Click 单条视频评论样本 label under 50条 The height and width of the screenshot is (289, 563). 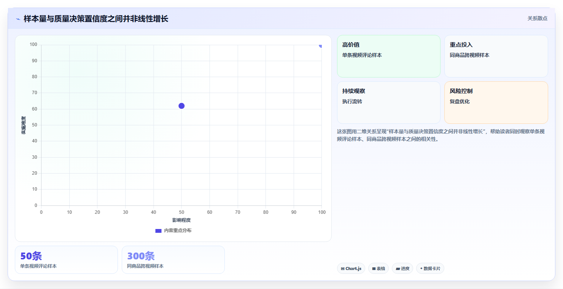[38, 266]
